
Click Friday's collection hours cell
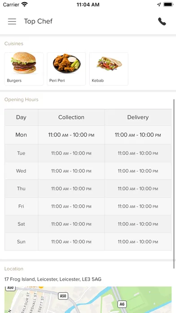click(71, 206)
